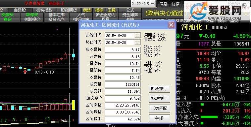Open 资金驱动力 indicator
This screenshot has width=251, height=127.
pyautogui.click(x=105, y=15)
